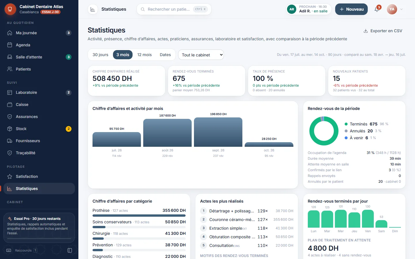Select the 12 mois period

pyautogui.click(x=144, y=55)
